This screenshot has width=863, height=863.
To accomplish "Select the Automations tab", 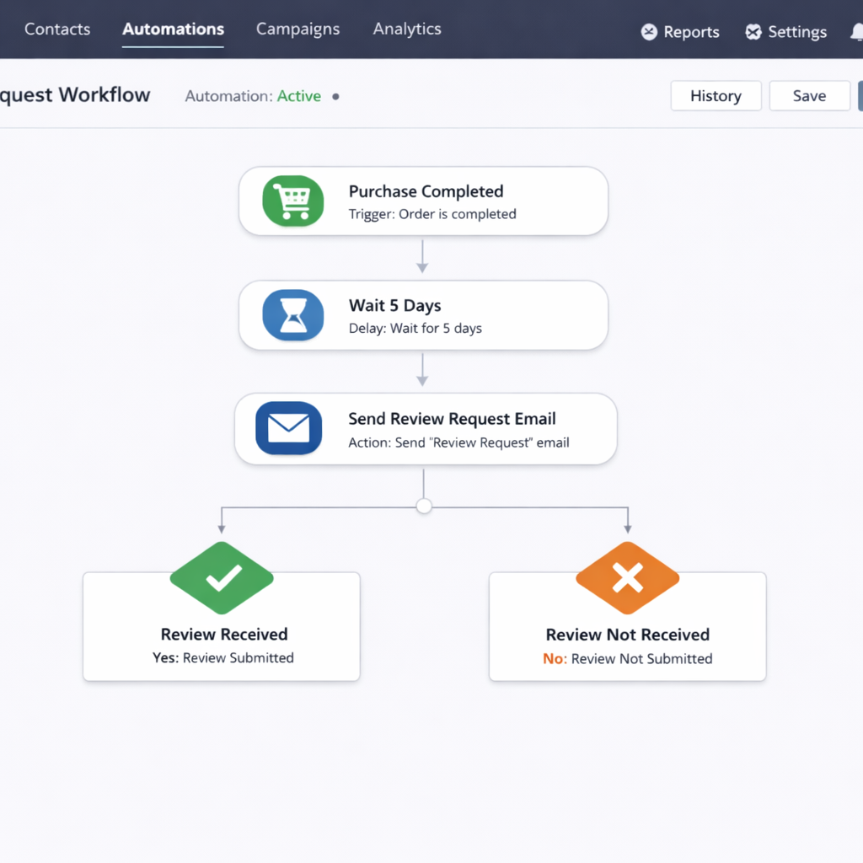I will pos(173,29).
